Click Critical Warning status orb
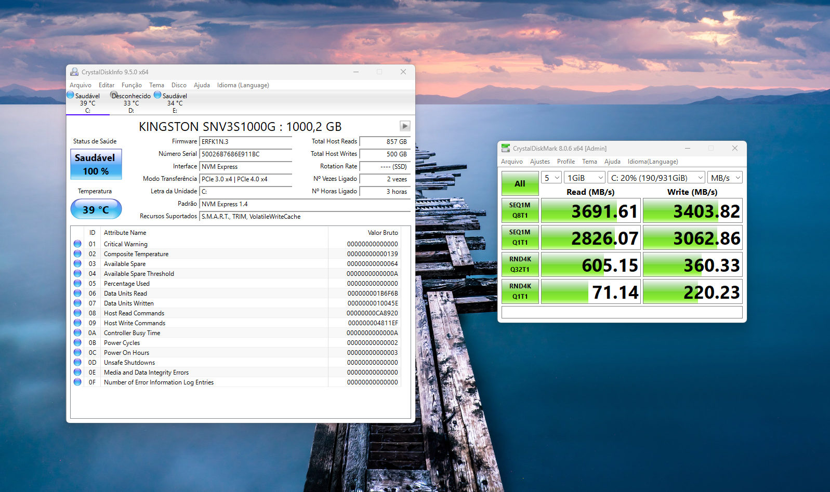Viewport: 830px width, 492px height. click(x=77, y=244)
